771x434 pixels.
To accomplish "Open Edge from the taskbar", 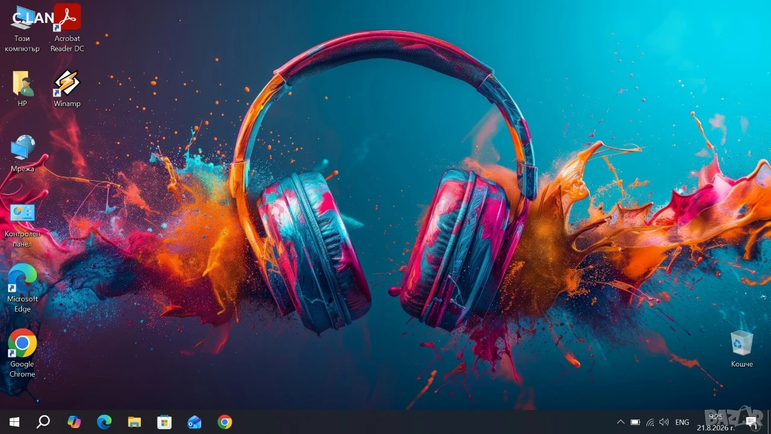I will [104, 422].
